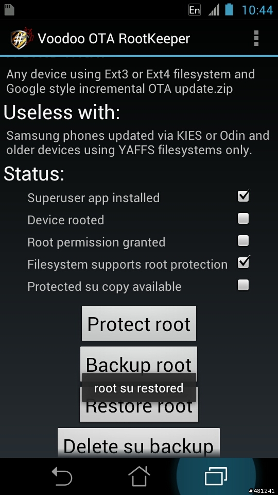Screen dimensions: 278x495
Task: Toggle Superuser app installed checkbox
Action: pyautogui.click(x=244, y=196)
